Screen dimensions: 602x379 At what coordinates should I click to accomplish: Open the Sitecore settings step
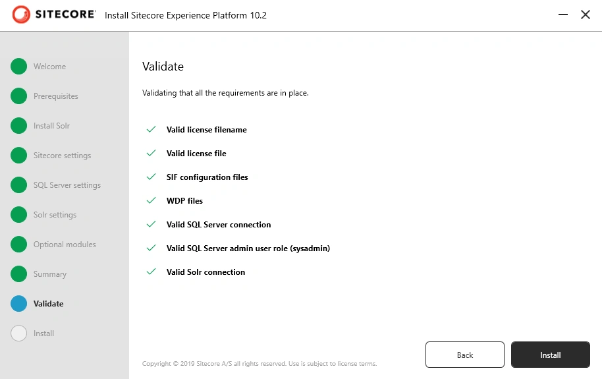(x=62, y=156)
